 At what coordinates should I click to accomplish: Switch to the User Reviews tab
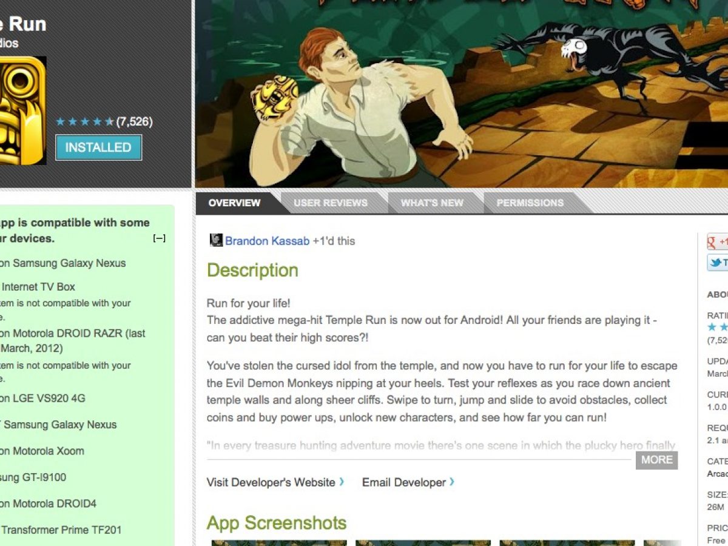[331, 203]
